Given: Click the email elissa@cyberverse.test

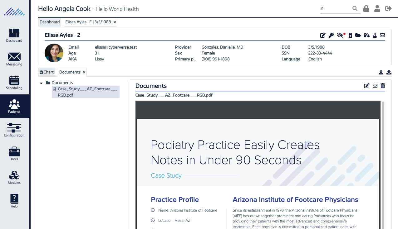Looking at the screenshot, I should (x=116, y=47).
